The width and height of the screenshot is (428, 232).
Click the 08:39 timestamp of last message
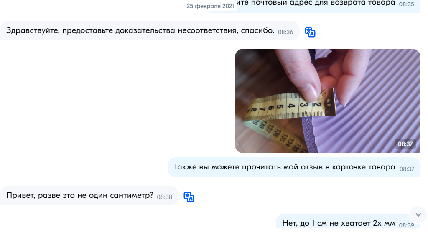point(406,225)
